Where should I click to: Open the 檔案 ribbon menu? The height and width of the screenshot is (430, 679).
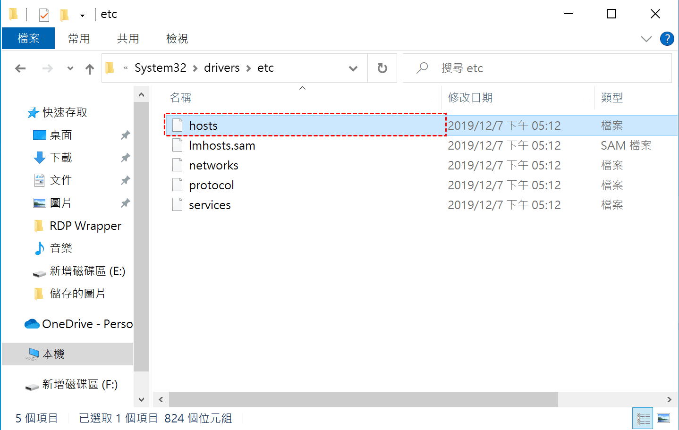pos(28,38)
